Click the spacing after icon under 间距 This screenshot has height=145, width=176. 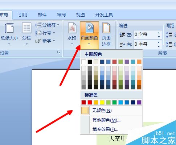[169, 44]
